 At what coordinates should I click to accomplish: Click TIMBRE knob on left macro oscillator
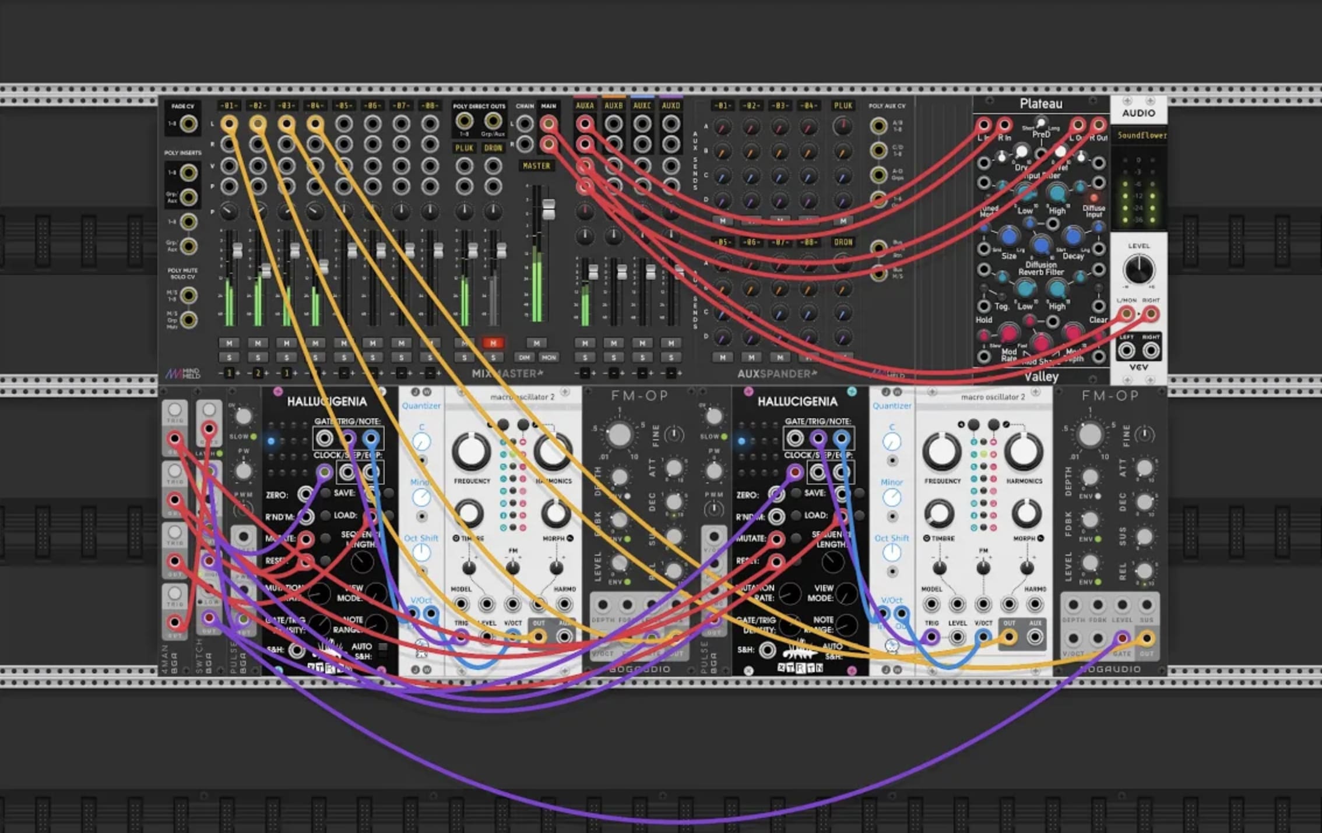[x=469, y=513]
